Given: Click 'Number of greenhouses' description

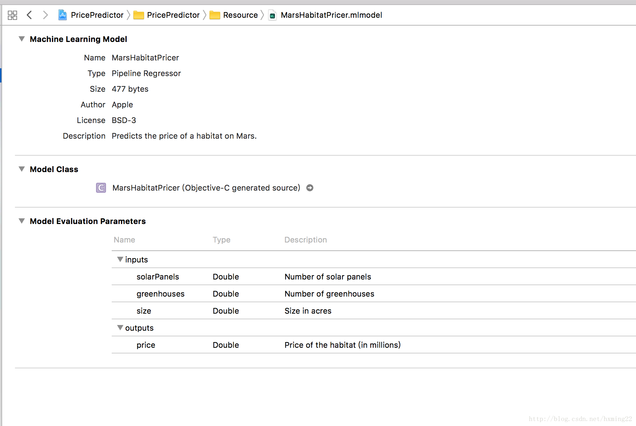Looking at the screenshot, I should [x=329, y=294].
